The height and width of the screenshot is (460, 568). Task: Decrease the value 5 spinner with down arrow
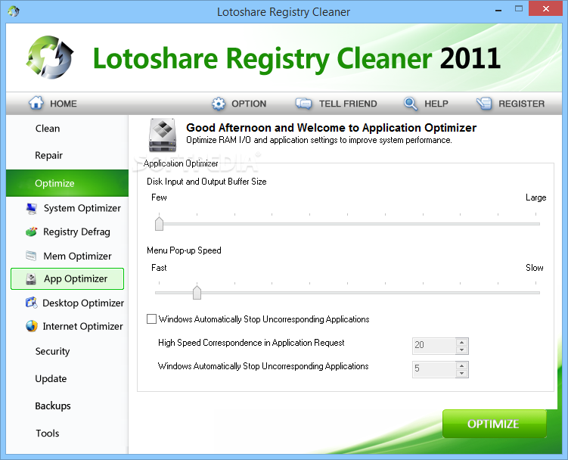tap(461, 373)
